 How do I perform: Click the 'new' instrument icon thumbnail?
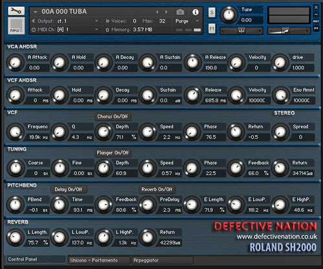[x=16, y=26]
